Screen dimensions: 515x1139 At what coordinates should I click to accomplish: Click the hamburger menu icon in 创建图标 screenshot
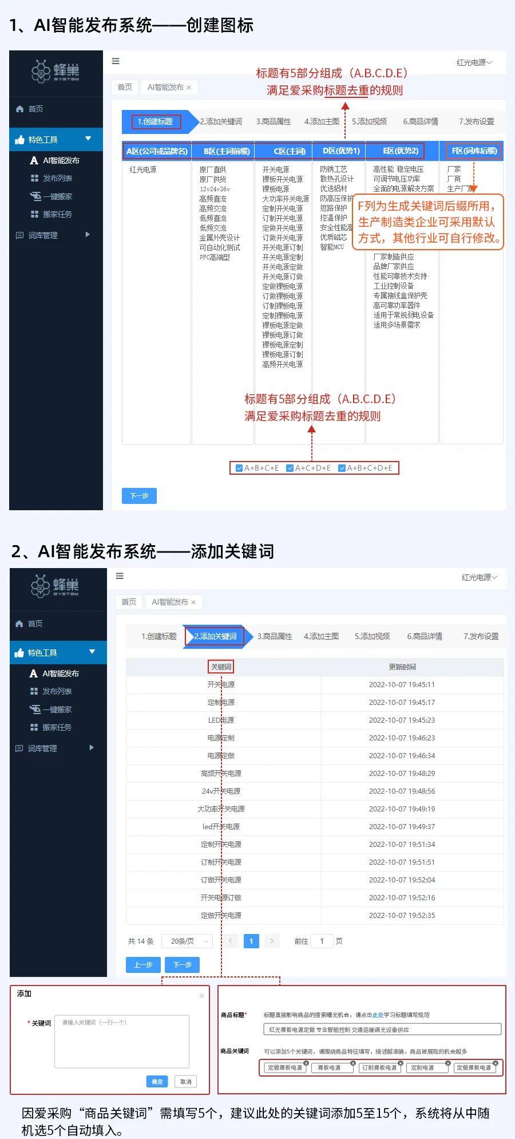point(116,61)
